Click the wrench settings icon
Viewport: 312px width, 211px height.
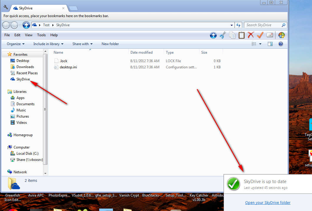tap(6, 7)
